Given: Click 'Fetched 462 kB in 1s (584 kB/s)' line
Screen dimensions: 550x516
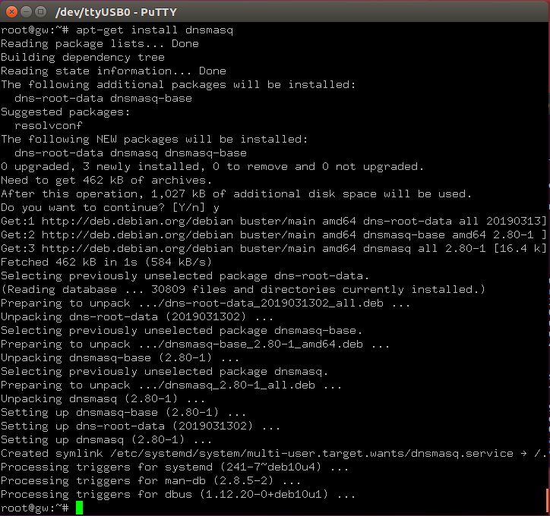Looking at the screenshot, I should point(106,263).
